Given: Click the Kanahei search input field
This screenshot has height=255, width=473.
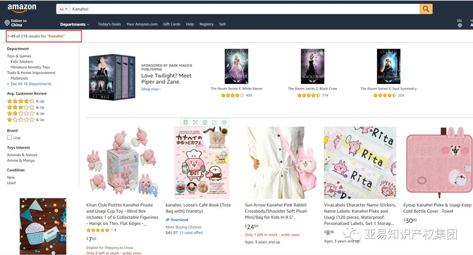Looking at the screenshot, I should click(245, 9).
